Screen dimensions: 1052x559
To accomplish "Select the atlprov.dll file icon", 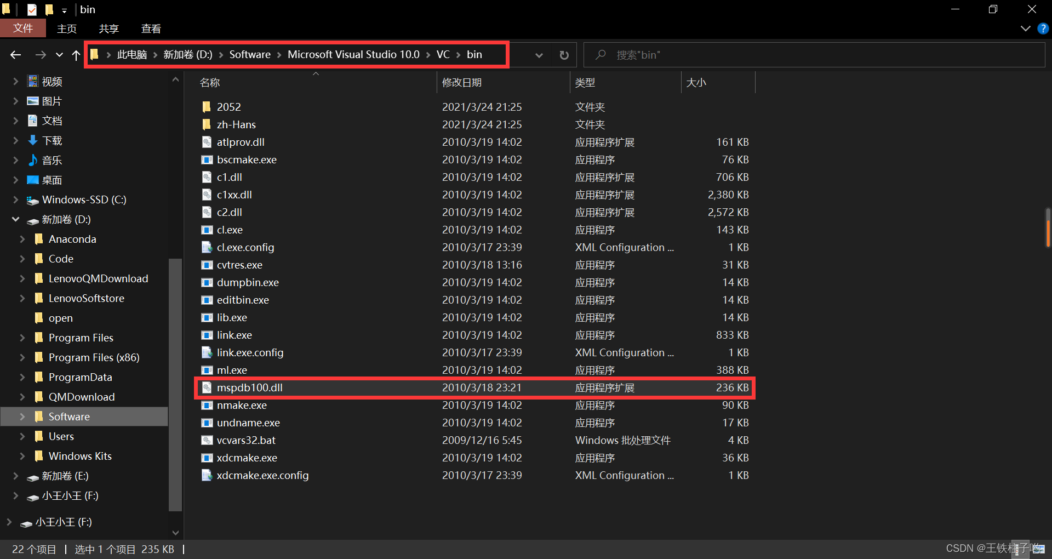I will [207, 142].
